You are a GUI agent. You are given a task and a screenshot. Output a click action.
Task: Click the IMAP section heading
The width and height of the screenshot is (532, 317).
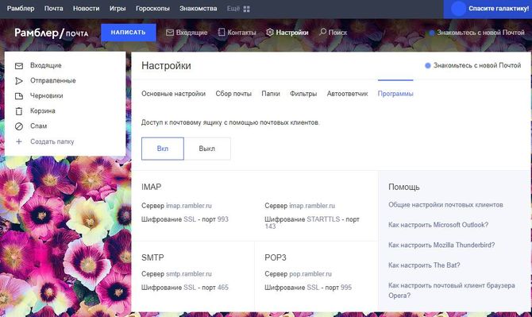coord(152,187)
